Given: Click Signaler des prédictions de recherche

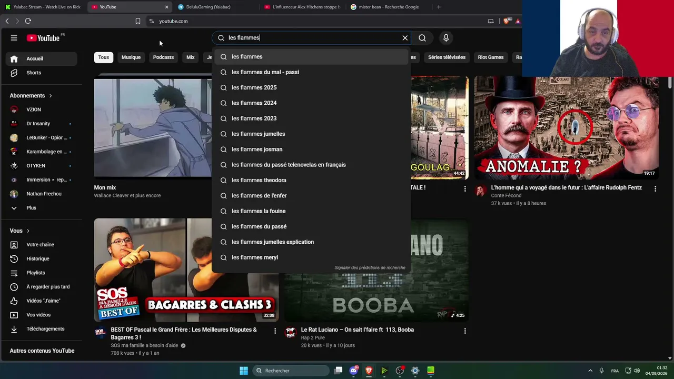Looking at the screenshot, I should 370,268.
